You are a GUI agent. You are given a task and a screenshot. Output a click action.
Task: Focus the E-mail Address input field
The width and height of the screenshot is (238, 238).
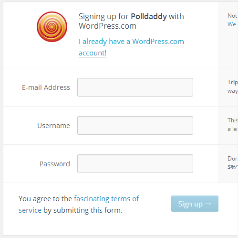pyautogui.click(x=135, y=87)
